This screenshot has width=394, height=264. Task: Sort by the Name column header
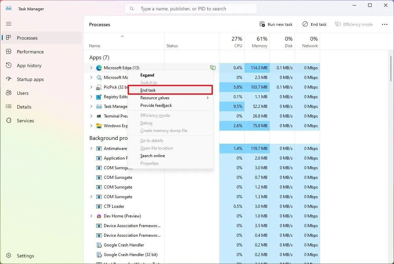124,41
